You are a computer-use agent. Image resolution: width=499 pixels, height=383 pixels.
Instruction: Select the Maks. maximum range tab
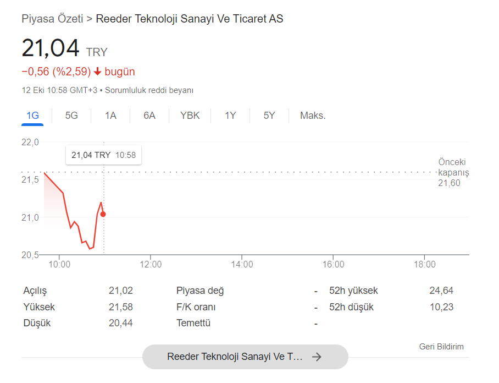pos(313,116)
